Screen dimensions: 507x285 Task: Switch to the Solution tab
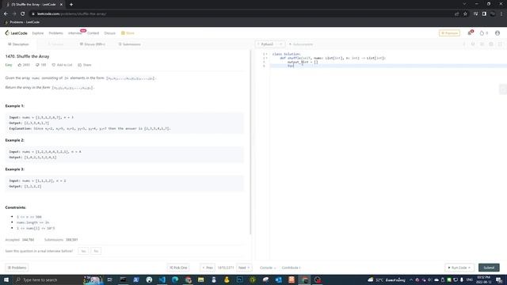(55, 44)
